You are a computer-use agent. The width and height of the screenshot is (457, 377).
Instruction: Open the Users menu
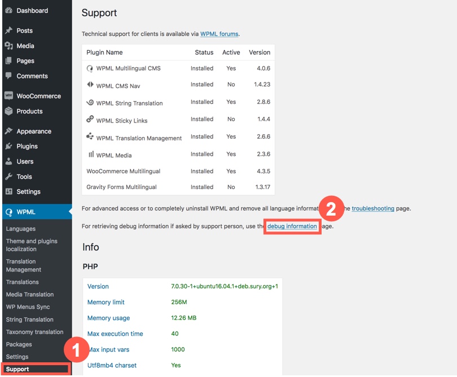tap(25, 161)
